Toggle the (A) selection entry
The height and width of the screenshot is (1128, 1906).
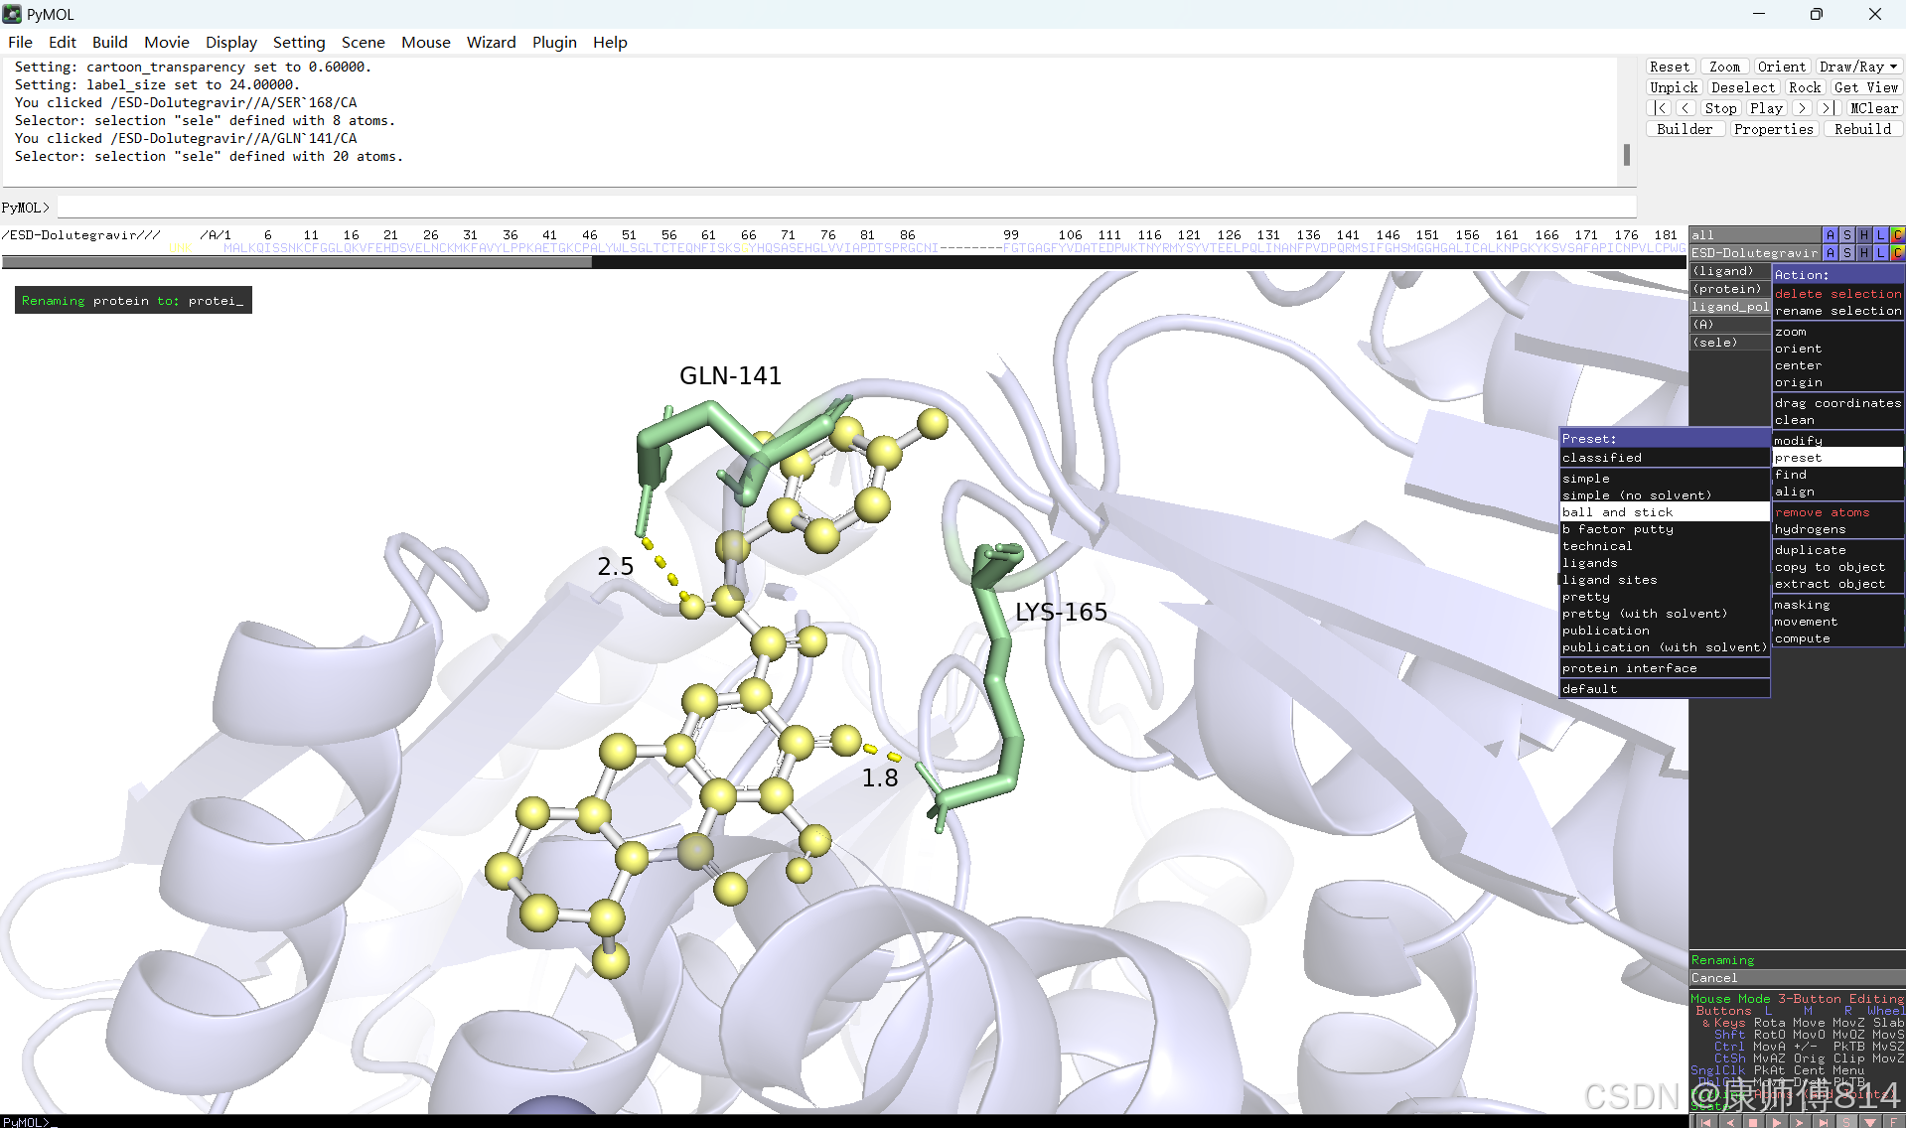tap(1730, 325)
